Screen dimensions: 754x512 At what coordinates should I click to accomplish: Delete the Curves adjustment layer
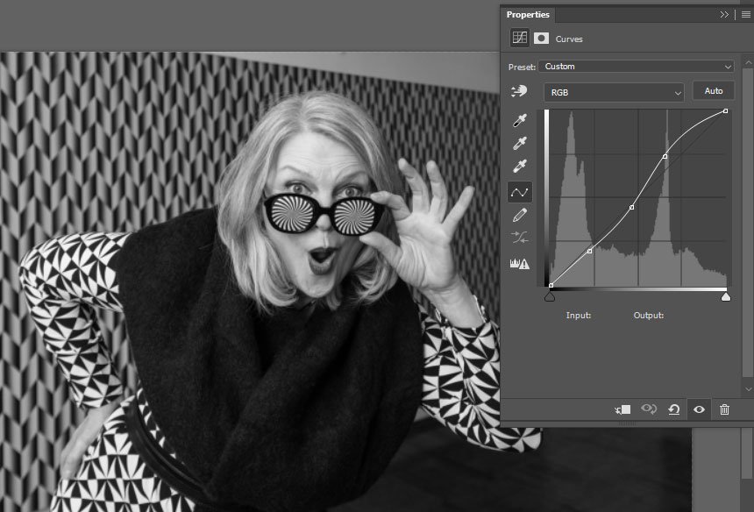pos(724,409)
